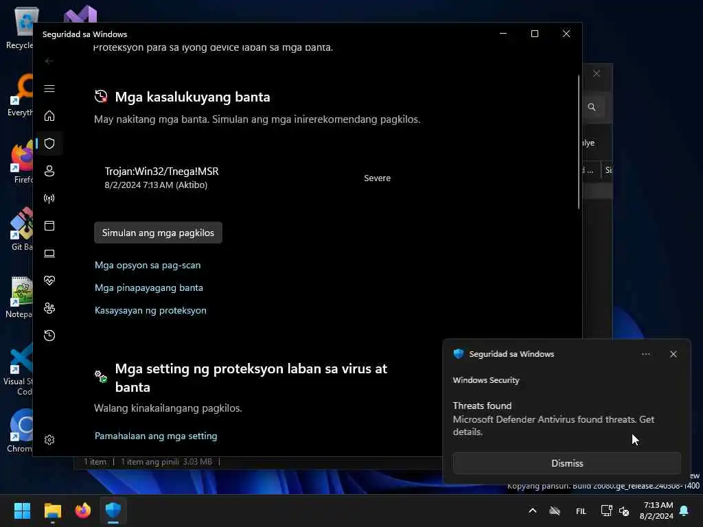Screen dimensions: 703x527
Task: Click "1 item ang pinili" status text
Action: point(150,462)
